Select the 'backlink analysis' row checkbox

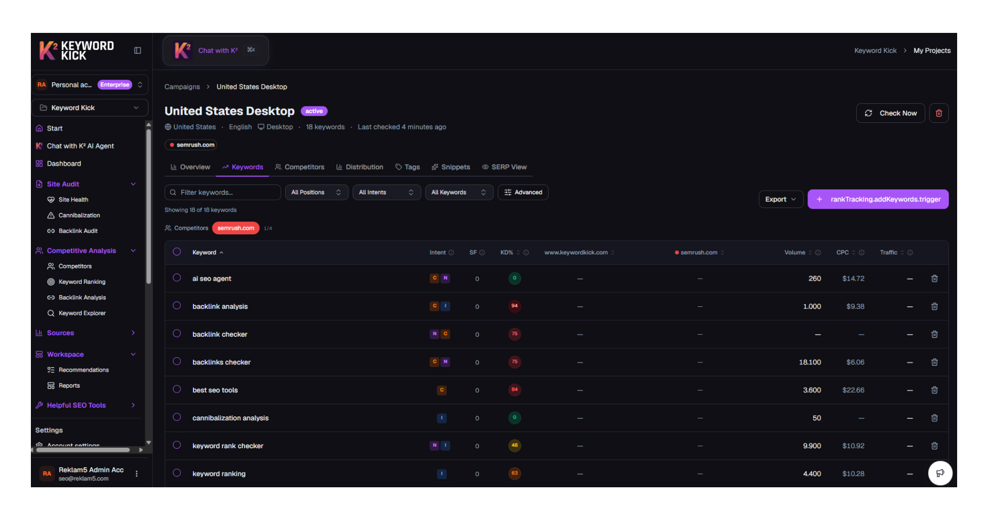point(177,306)
